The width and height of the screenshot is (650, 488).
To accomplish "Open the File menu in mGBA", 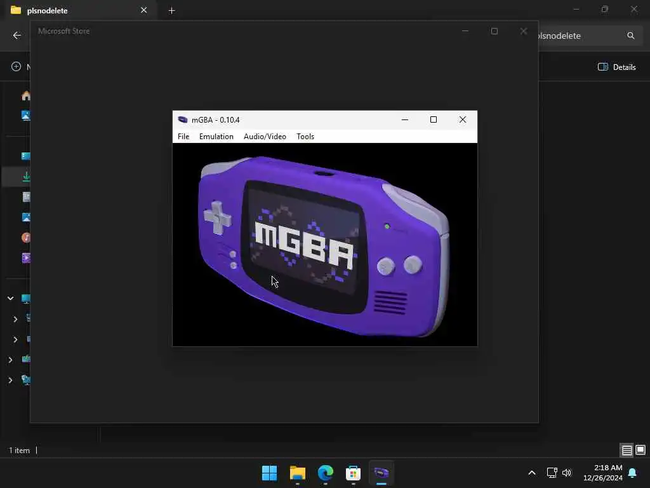I will coord(183,137).
